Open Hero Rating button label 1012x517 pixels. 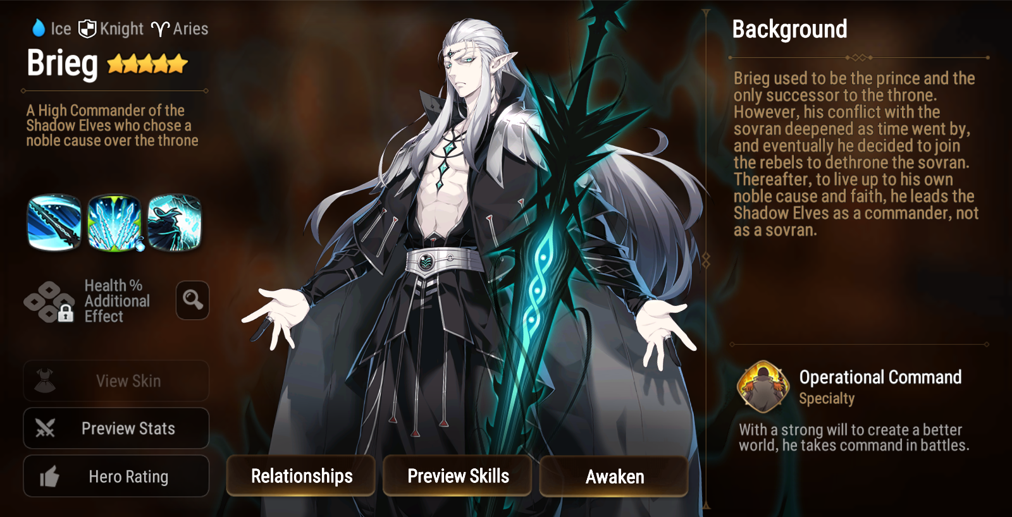pyautogui.click(x=128, y=477)
